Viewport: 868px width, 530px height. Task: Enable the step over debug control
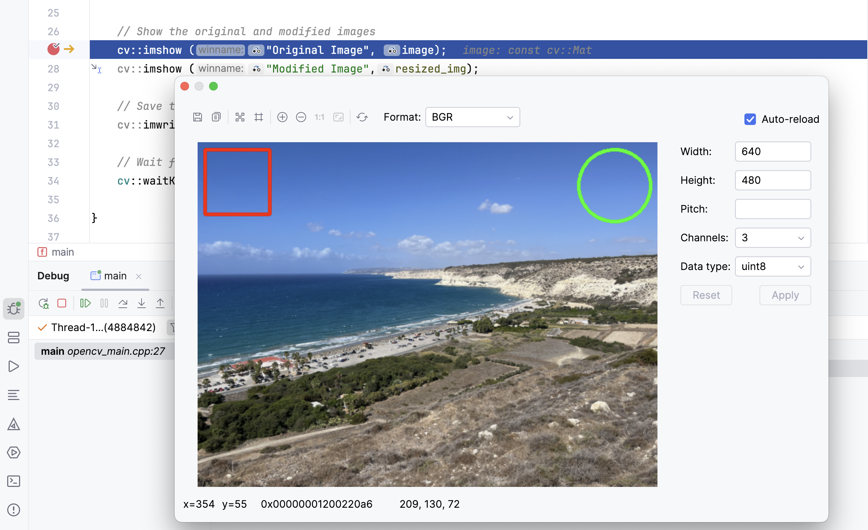(x=125, y=304)
